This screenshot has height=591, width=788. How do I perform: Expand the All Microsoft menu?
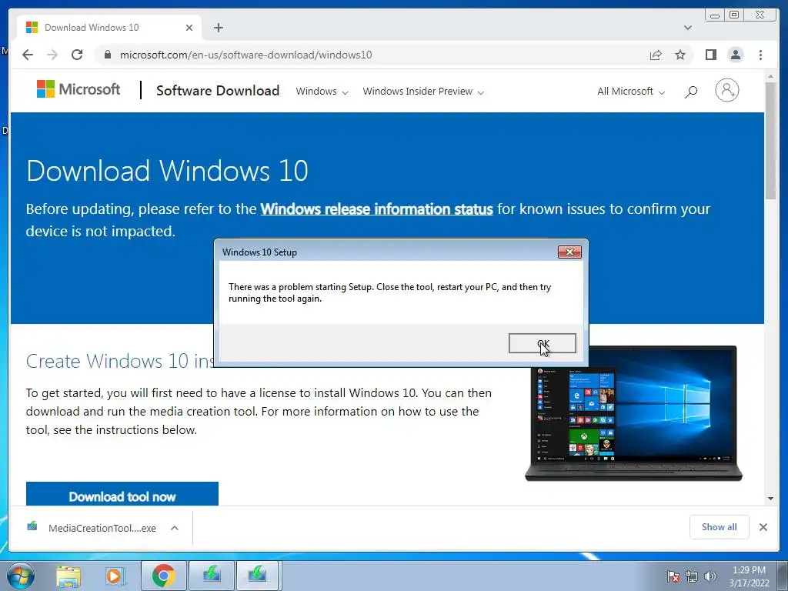(x=631, y=92)
